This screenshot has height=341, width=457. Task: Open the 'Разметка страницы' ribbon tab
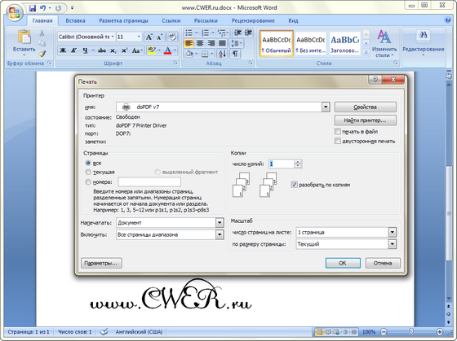[x=123, y=20]
